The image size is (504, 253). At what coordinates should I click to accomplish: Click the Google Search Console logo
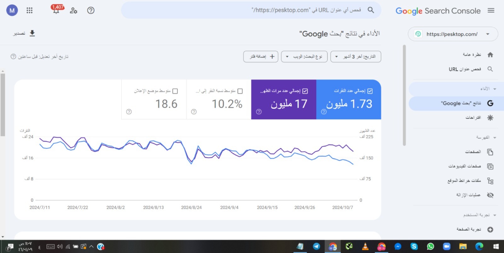pos(438,11)
